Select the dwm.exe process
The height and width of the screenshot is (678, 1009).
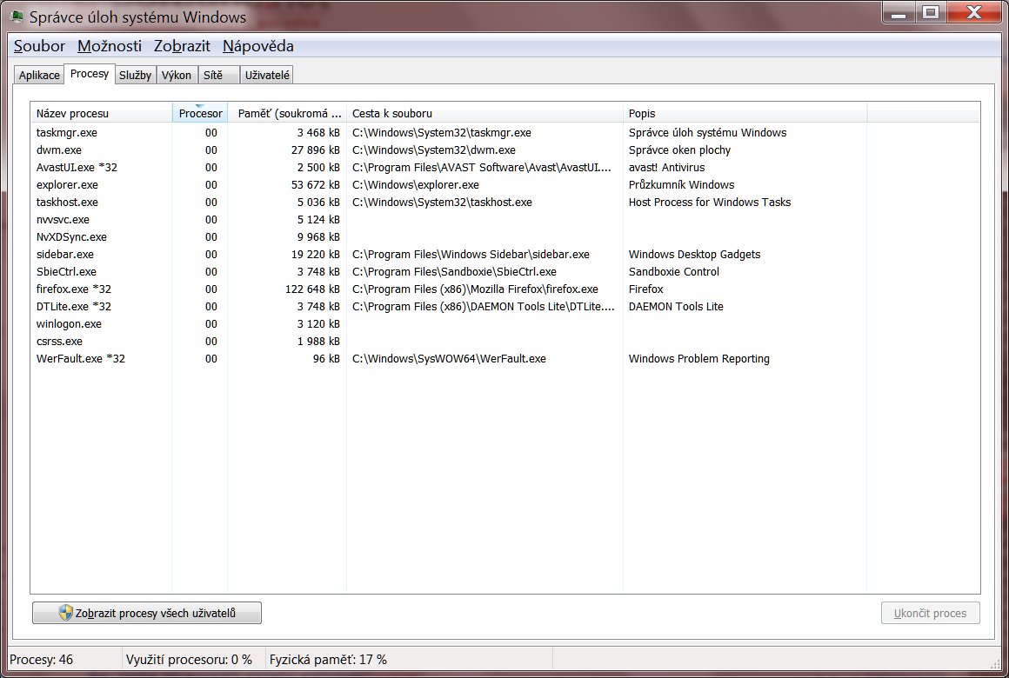coord(505,150)
